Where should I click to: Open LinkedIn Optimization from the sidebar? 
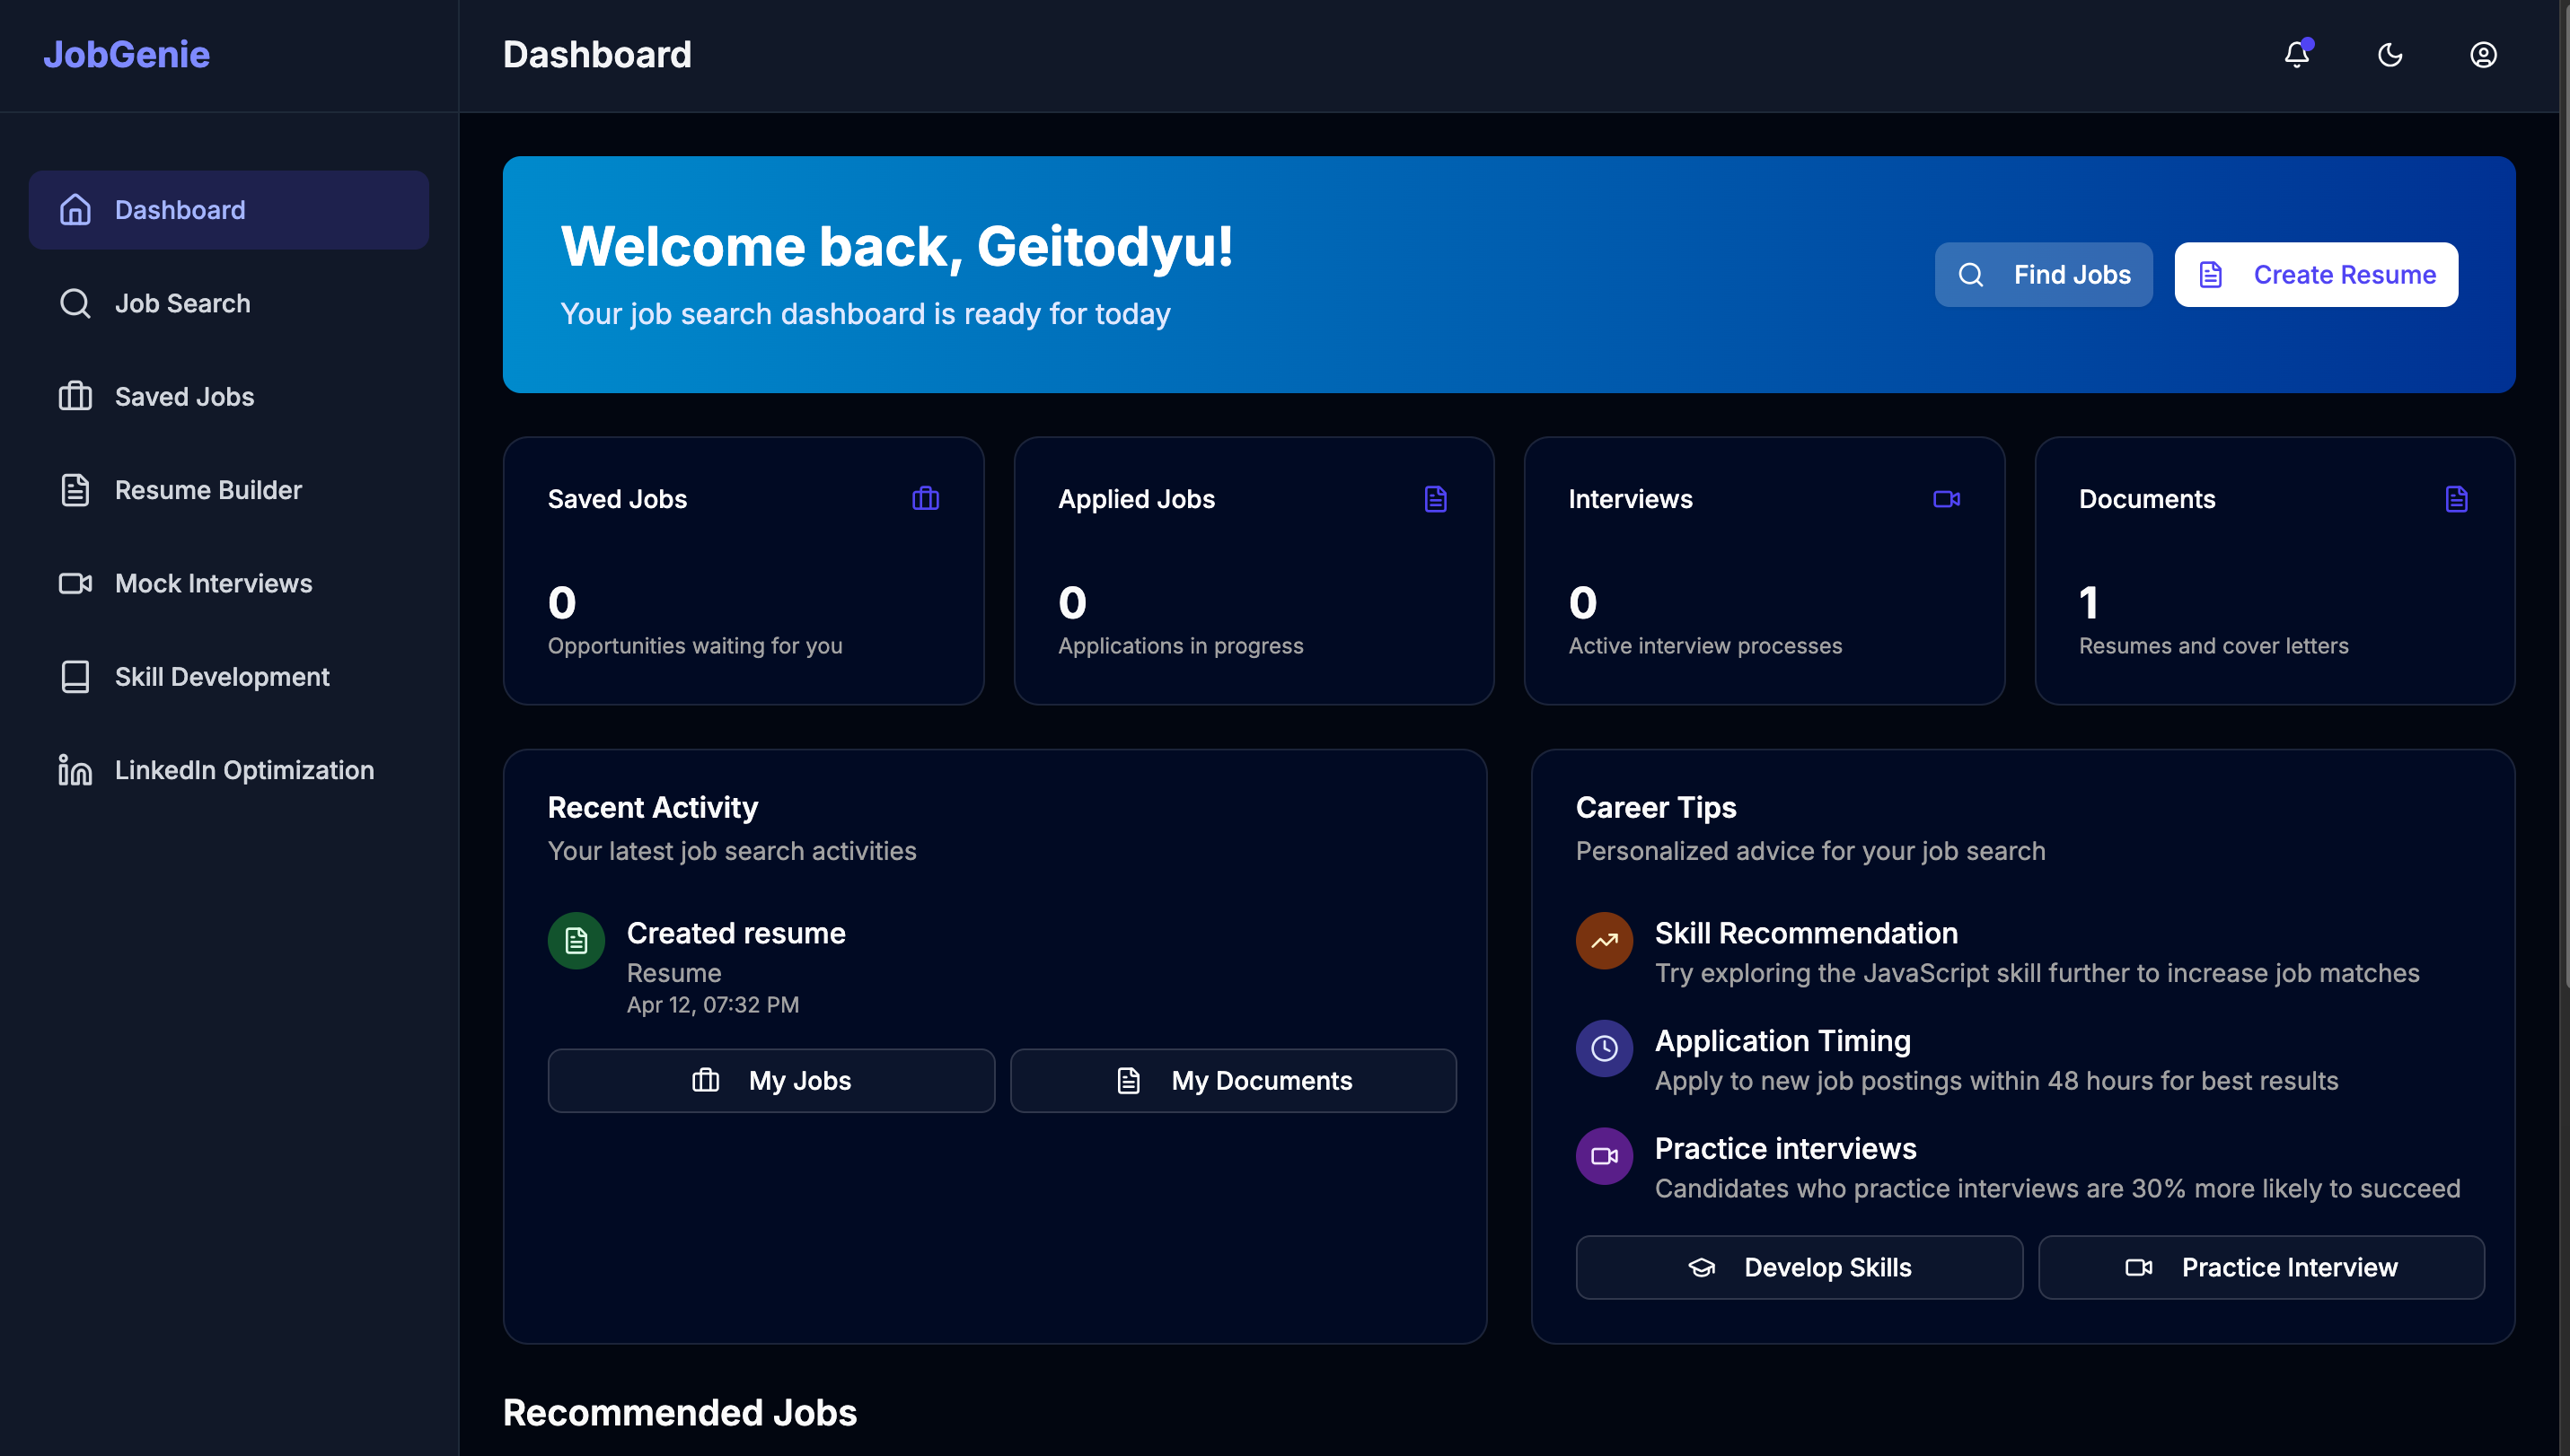(x=244, y=770)
